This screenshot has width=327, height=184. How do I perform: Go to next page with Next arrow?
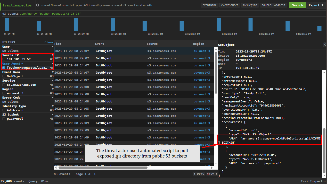212,174
